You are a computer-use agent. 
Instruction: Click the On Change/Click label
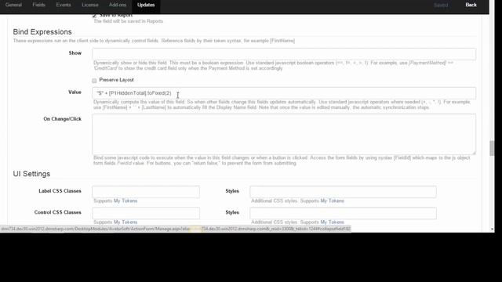click(x=63, y=119)
